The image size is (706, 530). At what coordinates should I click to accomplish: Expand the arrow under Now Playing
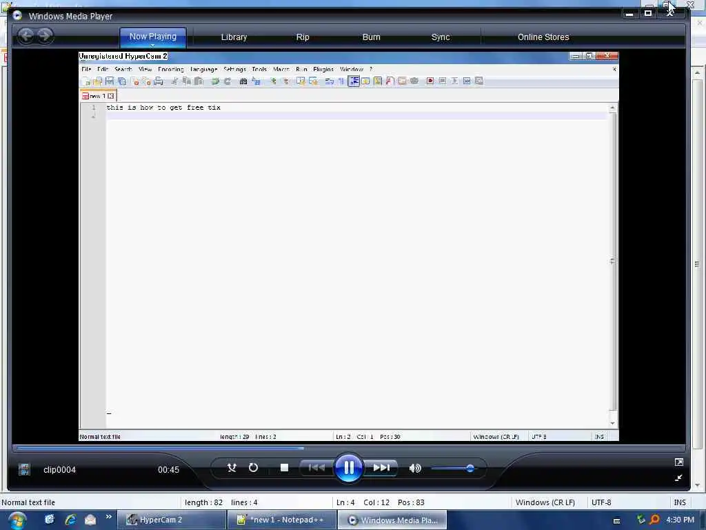click(x=152, y=45)
